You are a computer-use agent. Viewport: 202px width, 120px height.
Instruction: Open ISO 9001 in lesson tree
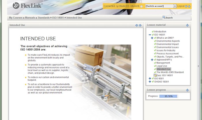[x=159, y=78]
